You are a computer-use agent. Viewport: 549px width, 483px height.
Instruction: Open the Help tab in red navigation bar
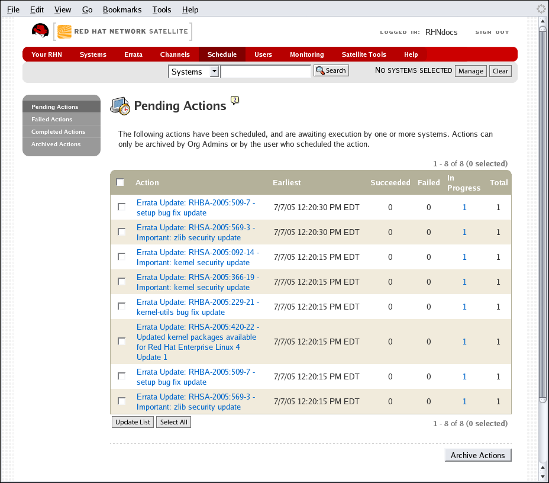411,54
